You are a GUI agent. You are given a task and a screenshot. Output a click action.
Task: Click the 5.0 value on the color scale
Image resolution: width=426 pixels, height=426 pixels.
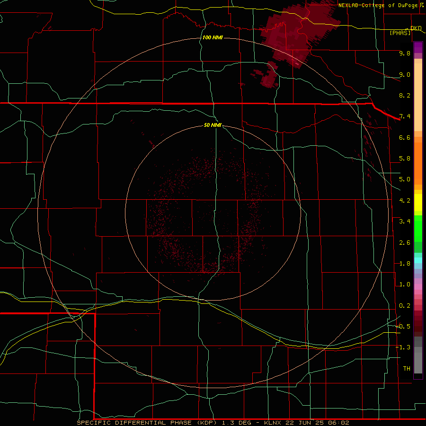point(405,179)
